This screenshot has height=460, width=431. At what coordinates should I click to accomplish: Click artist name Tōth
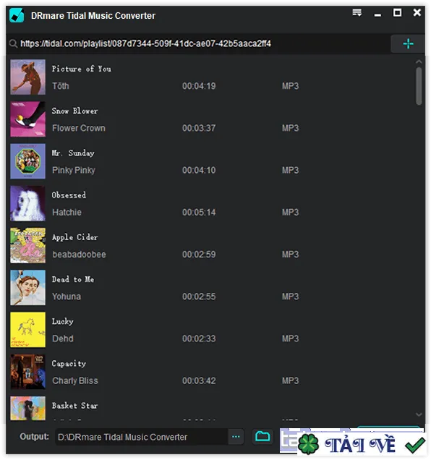tap(61, 86)
